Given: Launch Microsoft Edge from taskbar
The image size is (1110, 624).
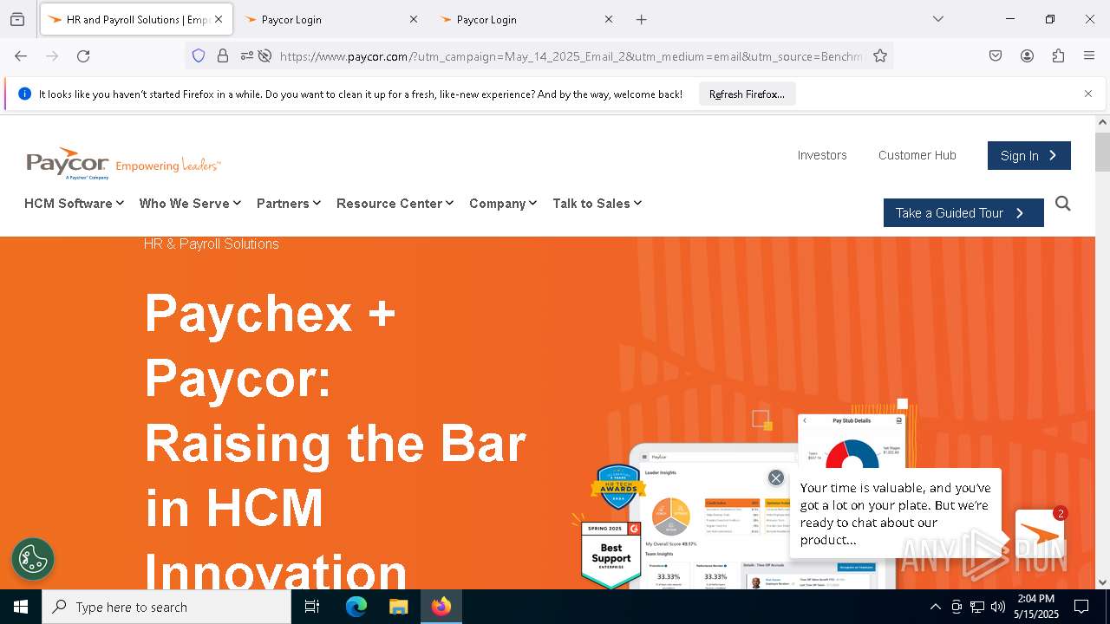Looking at the screenshot, I should pyautogui.click(x=356, y=607).
